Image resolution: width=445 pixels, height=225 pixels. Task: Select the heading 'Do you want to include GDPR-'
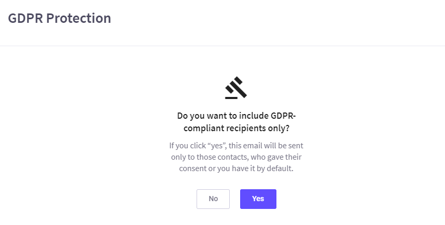(237, 116)
